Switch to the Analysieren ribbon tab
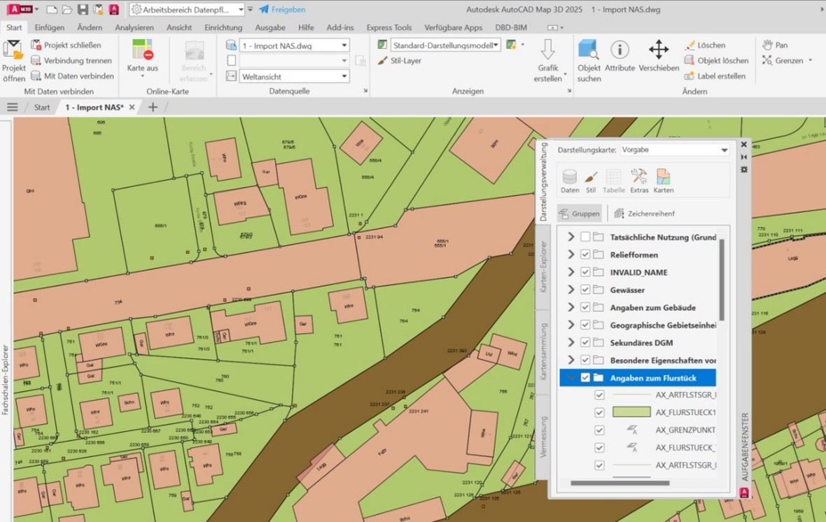826x522 pixels. tap(134, 27)
